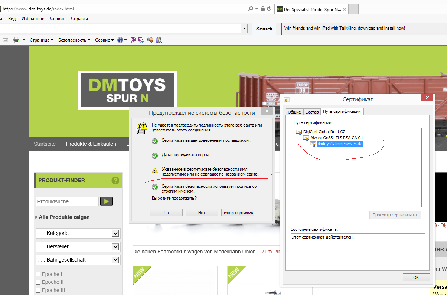The image size is (447, 295).
Task: Click the green arrow product search button
Action: (x=107, y=201)
